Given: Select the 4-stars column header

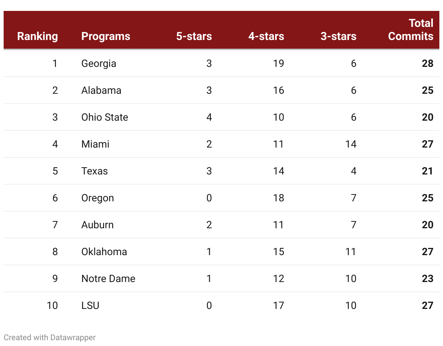Looking at the screenshot, I should (x=266, y=36).
